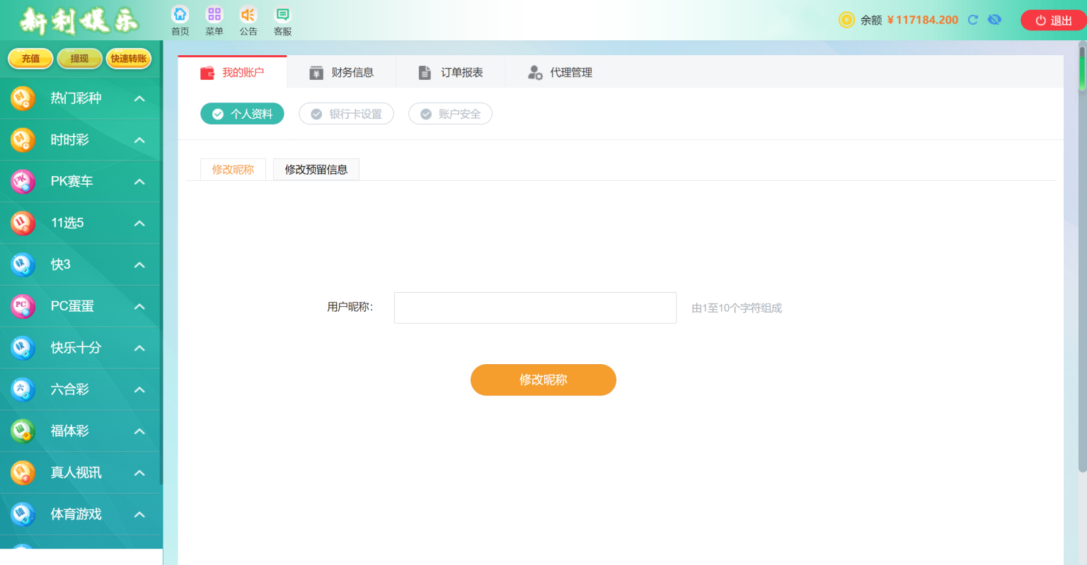This screenshot has height=565, width=1087.
Task: Refresh the account balance
Action: coord(973,20)
